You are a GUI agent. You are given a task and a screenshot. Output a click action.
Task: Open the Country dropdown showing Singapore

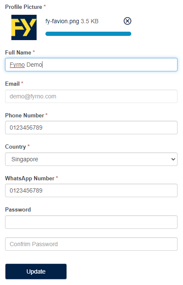(91, 159)
